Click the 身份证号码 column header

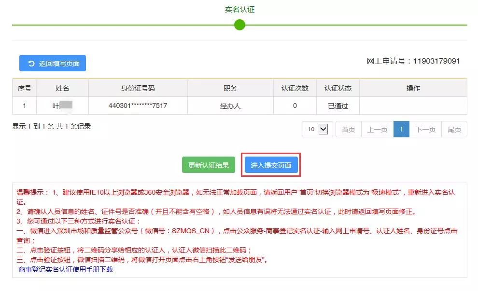point(138,88)
